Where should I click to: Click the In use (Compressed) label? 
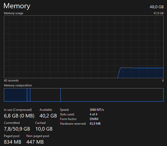tap(18, 110)
